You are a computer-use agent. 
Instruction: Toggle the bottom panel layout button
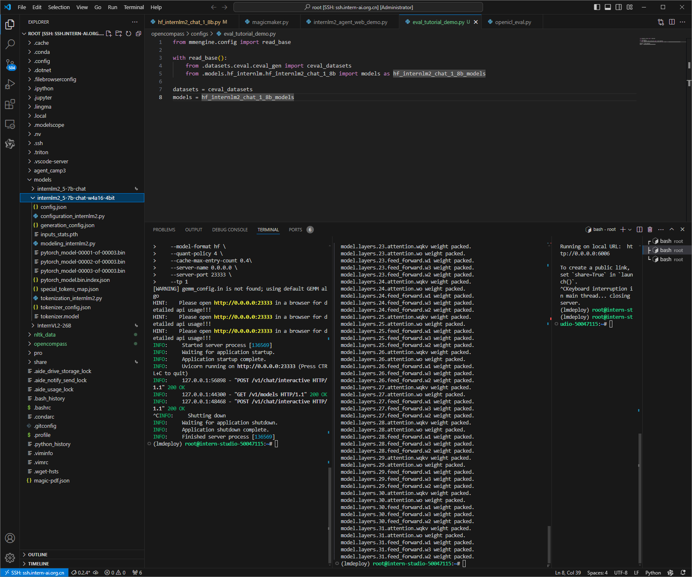[608, 7]
